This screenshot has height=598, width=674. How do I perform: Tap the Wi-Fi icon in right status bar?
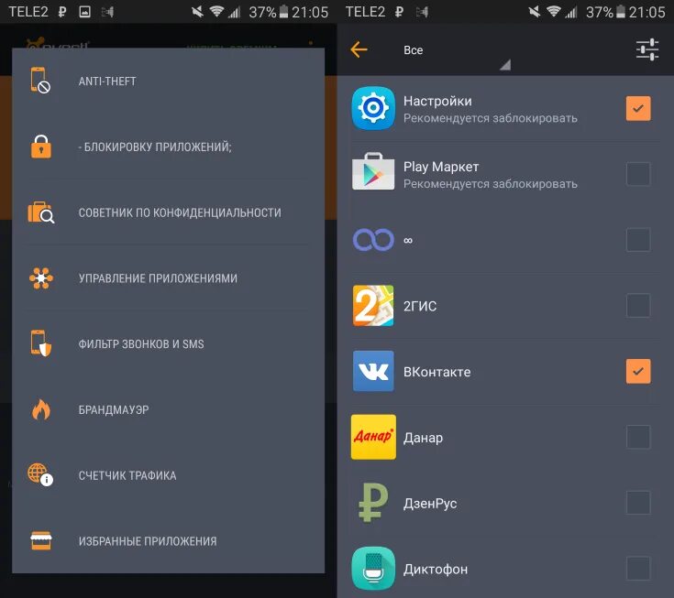point(554,11)
